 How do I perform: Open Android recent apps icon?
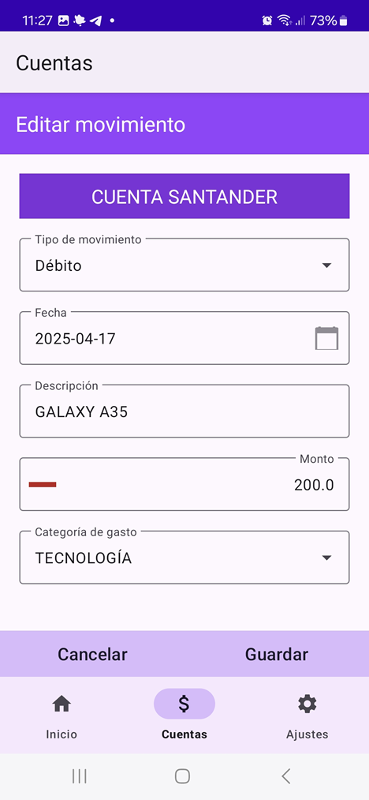(x=79, y=776)
